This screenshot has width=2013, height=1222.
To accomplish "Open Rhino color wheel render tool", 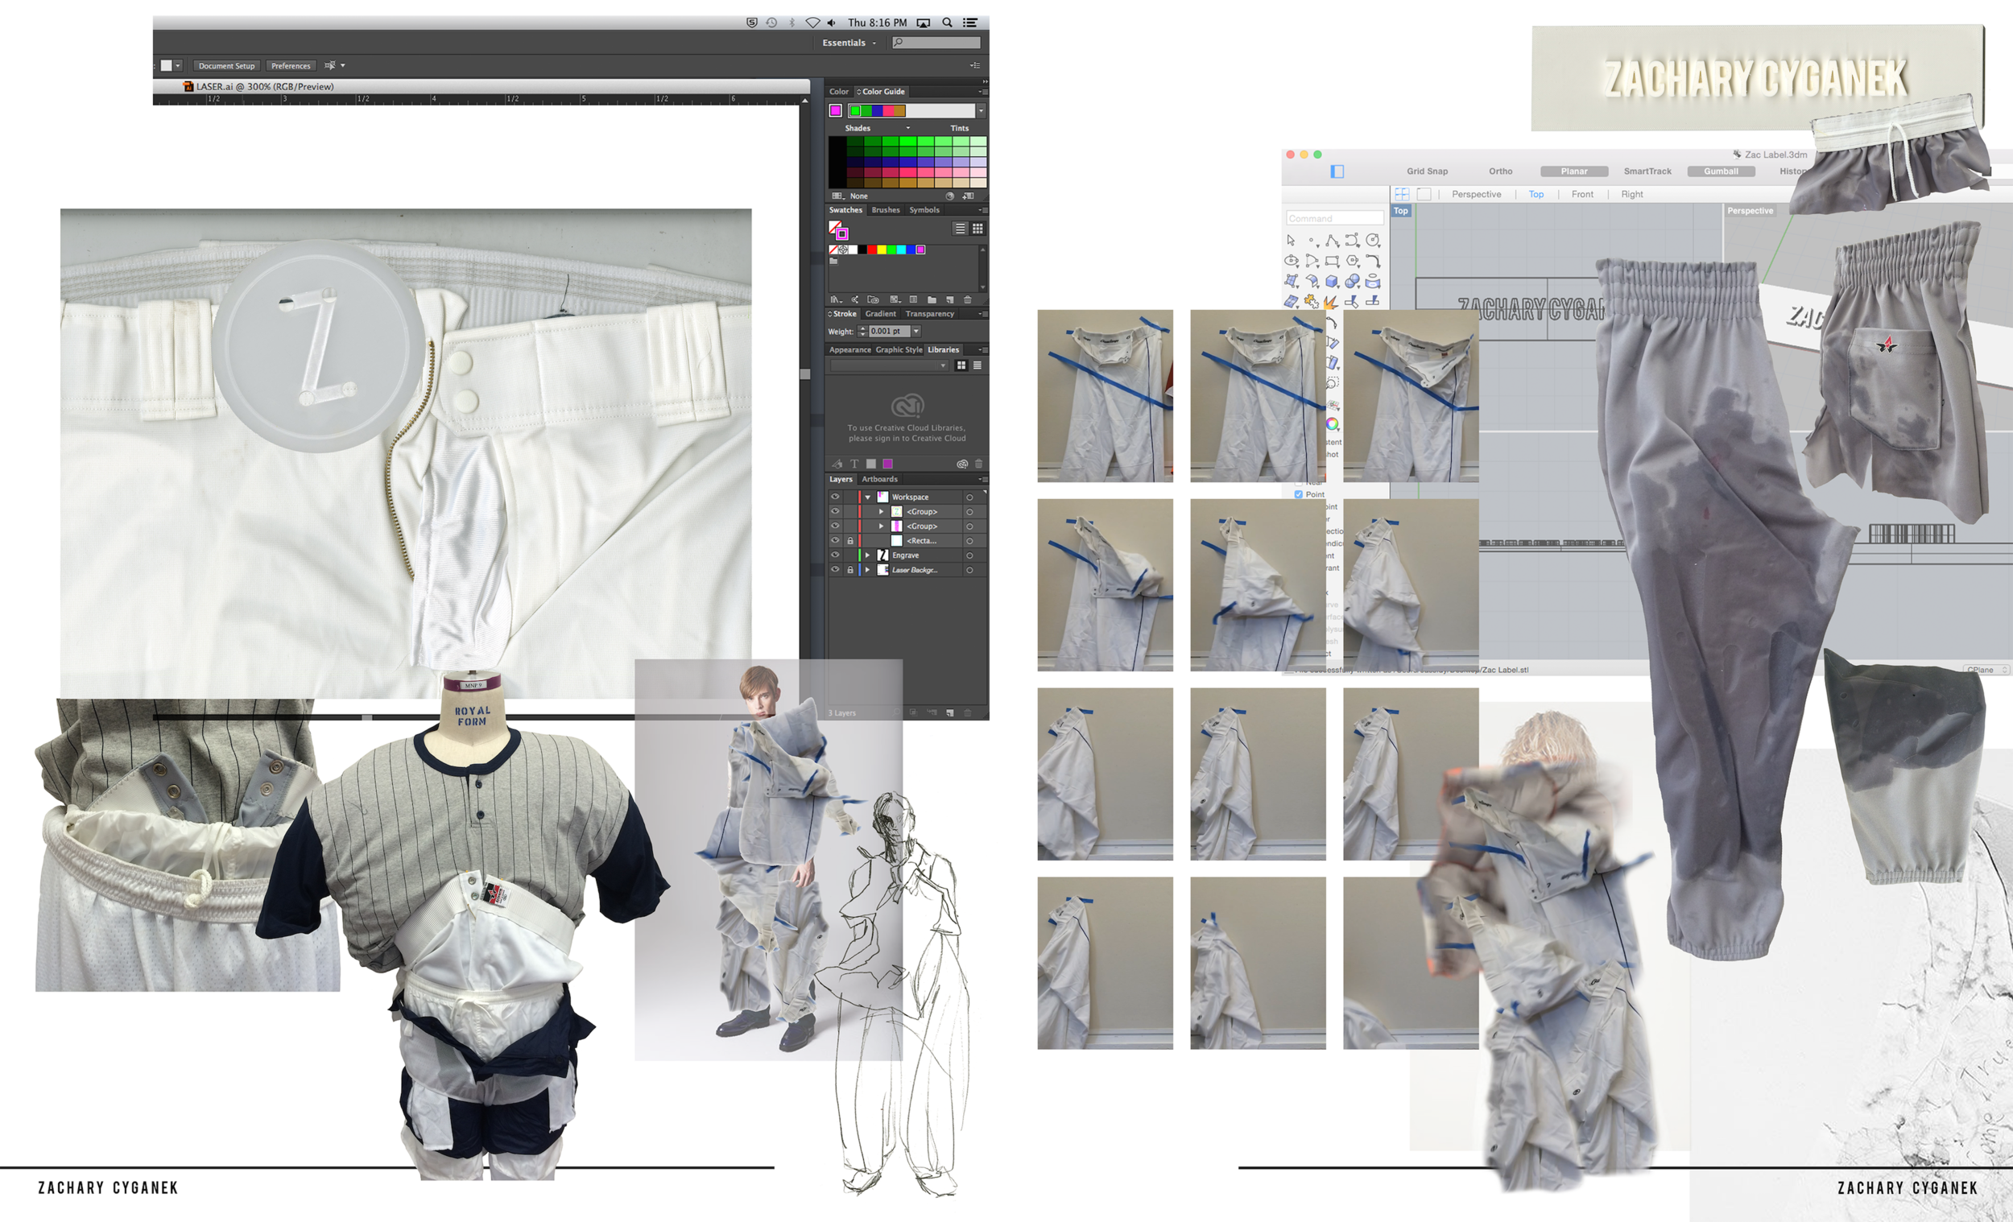I will [x=1333, y=423].
